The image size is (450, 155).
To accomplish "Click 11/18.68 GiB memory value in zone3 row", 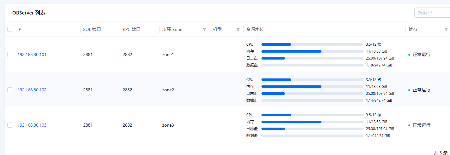I will [x=376, y=122].
